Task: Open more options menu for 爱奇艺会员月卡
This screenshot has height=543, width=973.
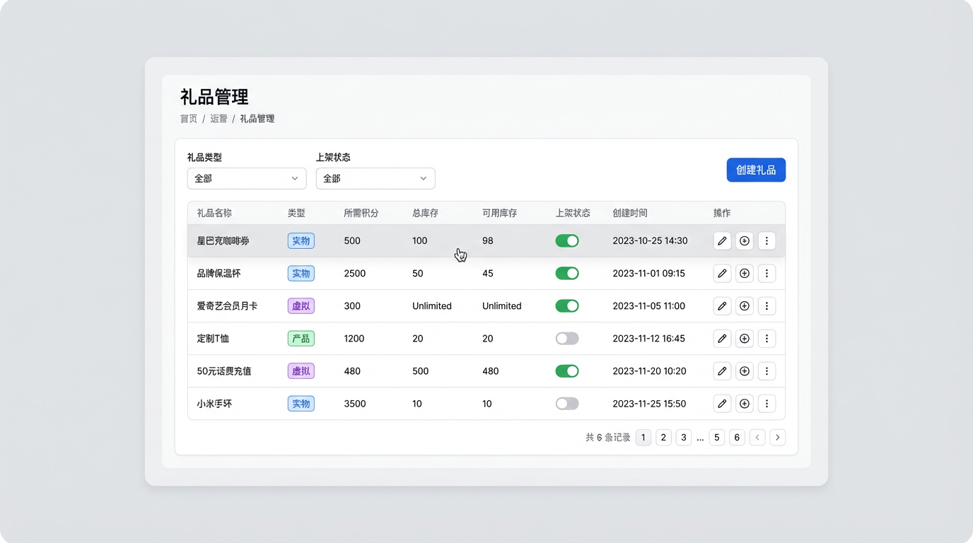Action: pyautogui.click(x=767, y=306)
